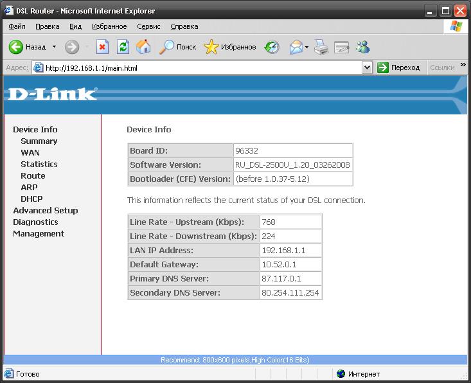Open the Справка menu
The height and width of the screenshot is (383, 471).
(184, 26)
